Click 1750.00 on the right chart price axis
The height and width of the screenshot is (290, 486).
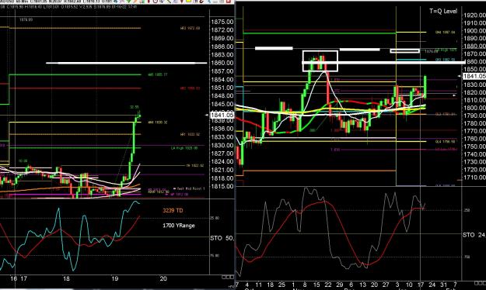pyautogui.click(x=474, y=147)
